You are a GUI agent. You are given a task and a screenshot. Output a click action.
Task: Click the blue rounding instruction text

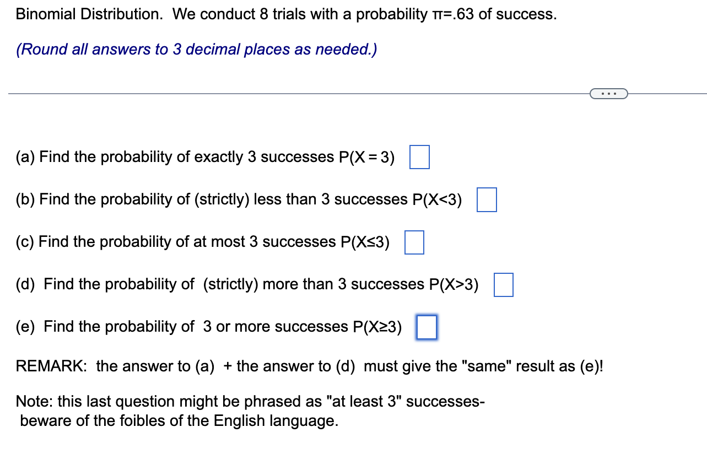pyautogui.click(x=196, y=49)
